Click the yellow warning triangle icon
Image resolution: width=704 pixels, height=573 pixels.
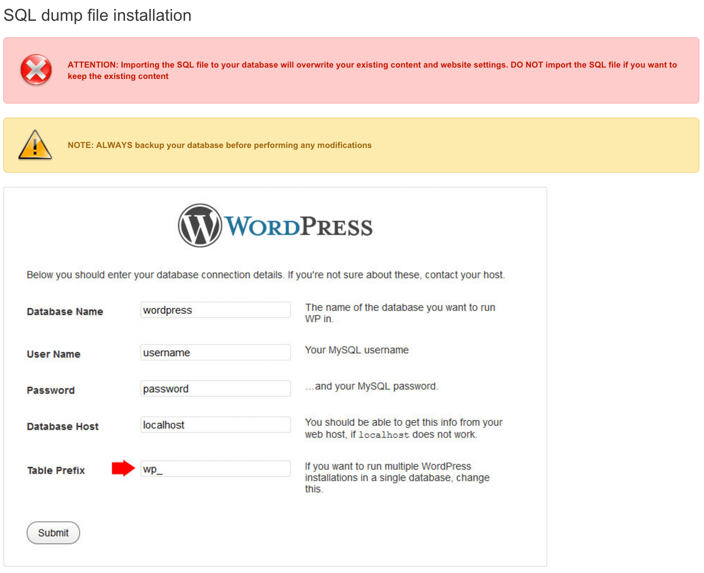(35, 145)
